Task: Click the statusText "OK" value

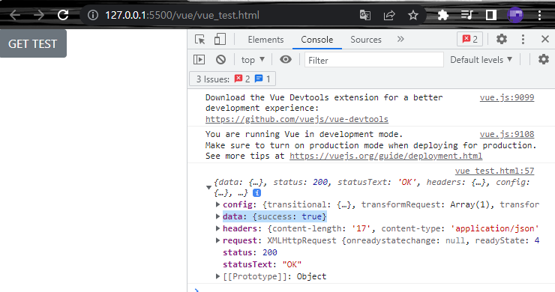Action: coord(292,264)
